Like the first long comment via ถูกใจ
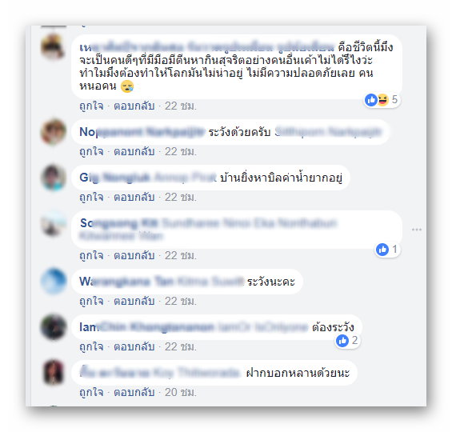 [x=91, y=106]
